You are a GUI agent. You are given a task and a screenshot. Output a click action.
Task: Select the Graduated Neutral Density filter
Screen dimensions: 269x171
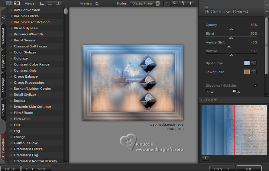click(x=35, y=161)
